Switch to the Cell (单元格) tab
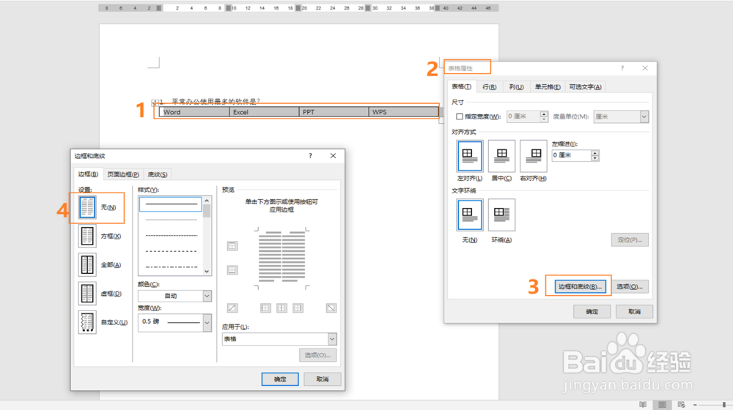733x410 pixels. 548,87
